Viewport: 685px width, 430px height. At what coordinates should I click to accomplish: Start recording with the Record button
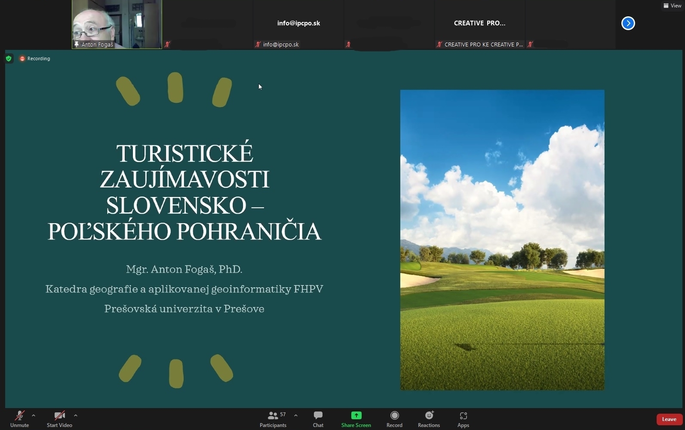point(394,419)
